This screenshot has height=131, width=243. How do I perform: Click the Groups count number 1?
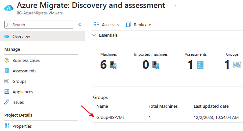coord(227,65)
